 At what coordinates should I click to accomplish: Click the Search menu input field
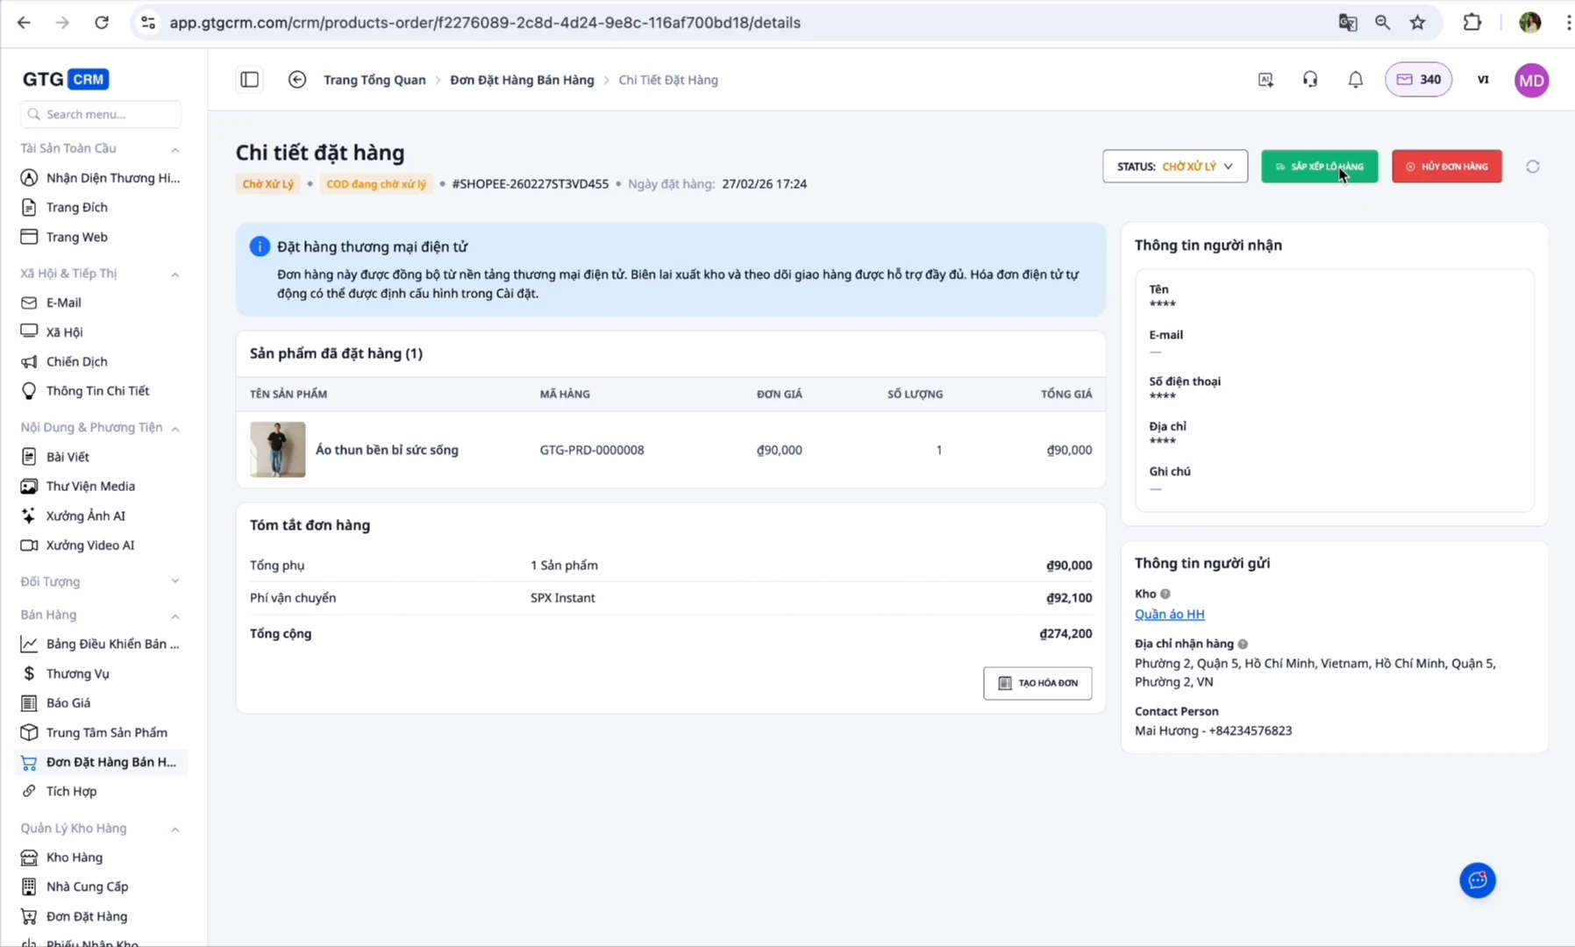[101, 114]
